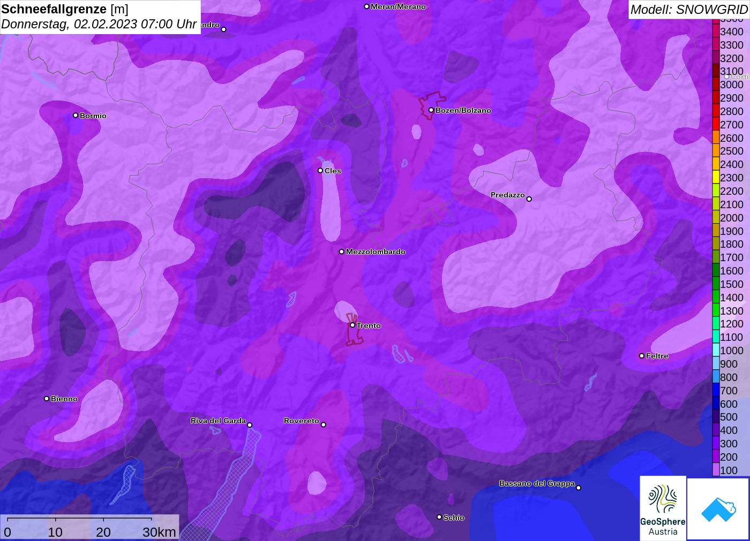Image resolution: width=750 pixels, height=541 pixels.
Task: Click the GeoSphere Austria logo
Action: [x=663, y=508]
